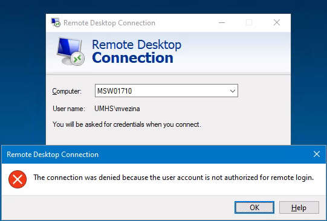Click OK in the error dialog

tap(254, 207)
